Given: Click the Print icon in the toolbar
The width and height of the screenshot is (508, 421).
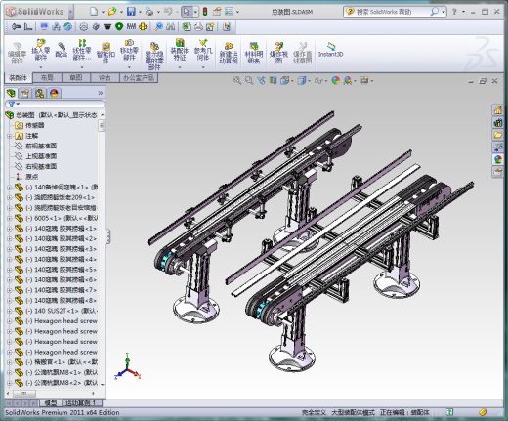Looking at the screenshot, I should coord(149,12).
